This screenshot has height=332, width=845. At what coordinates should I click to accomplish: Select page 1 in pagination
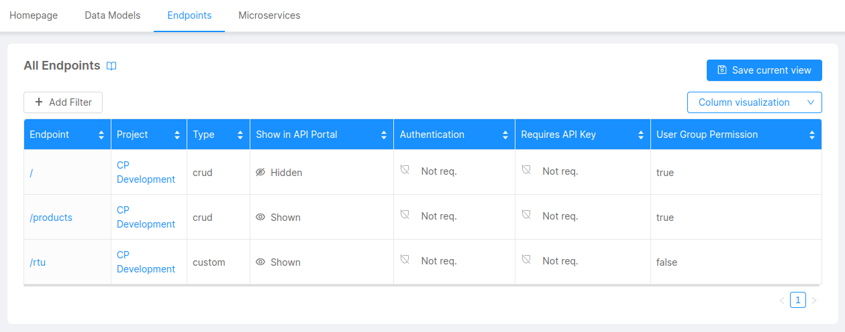click(797, 300)
